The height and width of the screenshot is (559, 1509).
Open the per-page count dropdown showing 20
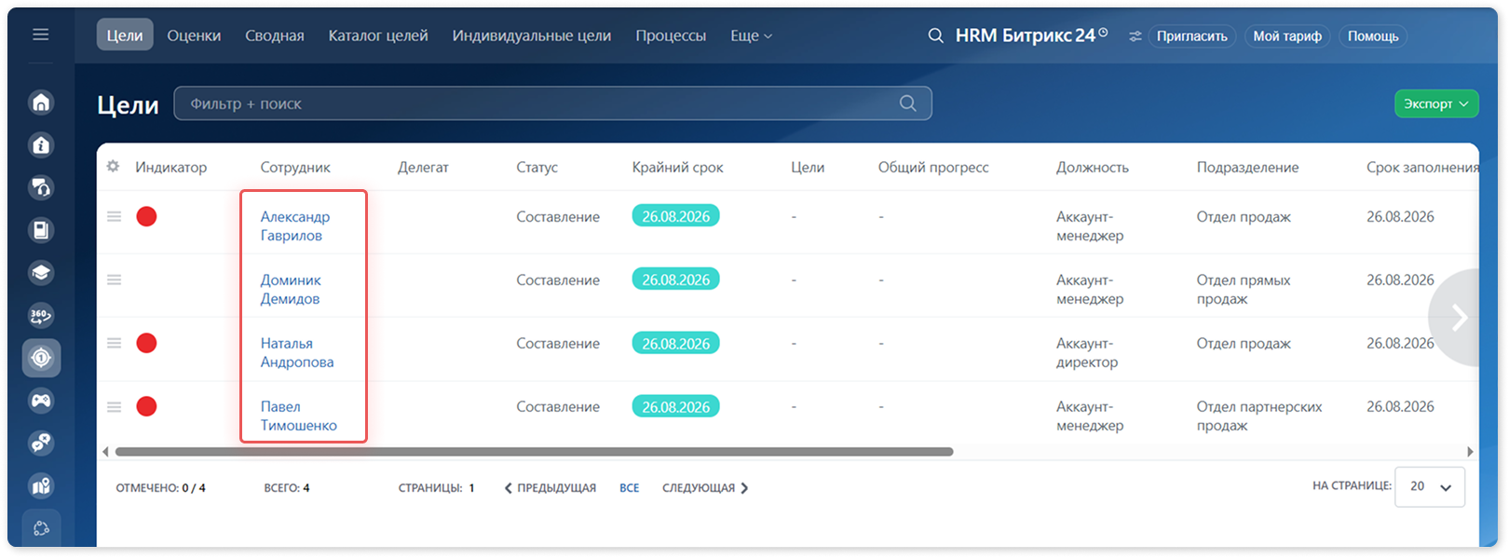click(x=1430, y=486)
